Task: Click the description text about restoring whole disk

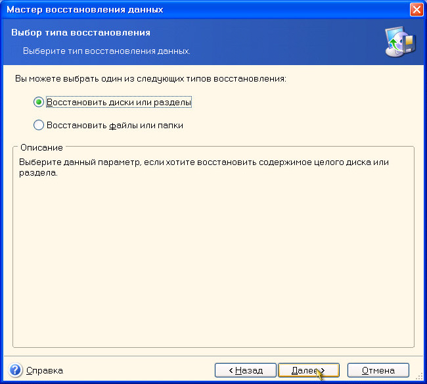Action: (x=204, y=167)
